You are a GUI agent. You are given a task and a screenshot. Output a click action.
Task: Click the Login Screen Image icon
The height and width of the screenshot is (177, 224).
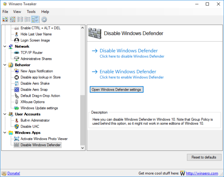tap(17, 40)
